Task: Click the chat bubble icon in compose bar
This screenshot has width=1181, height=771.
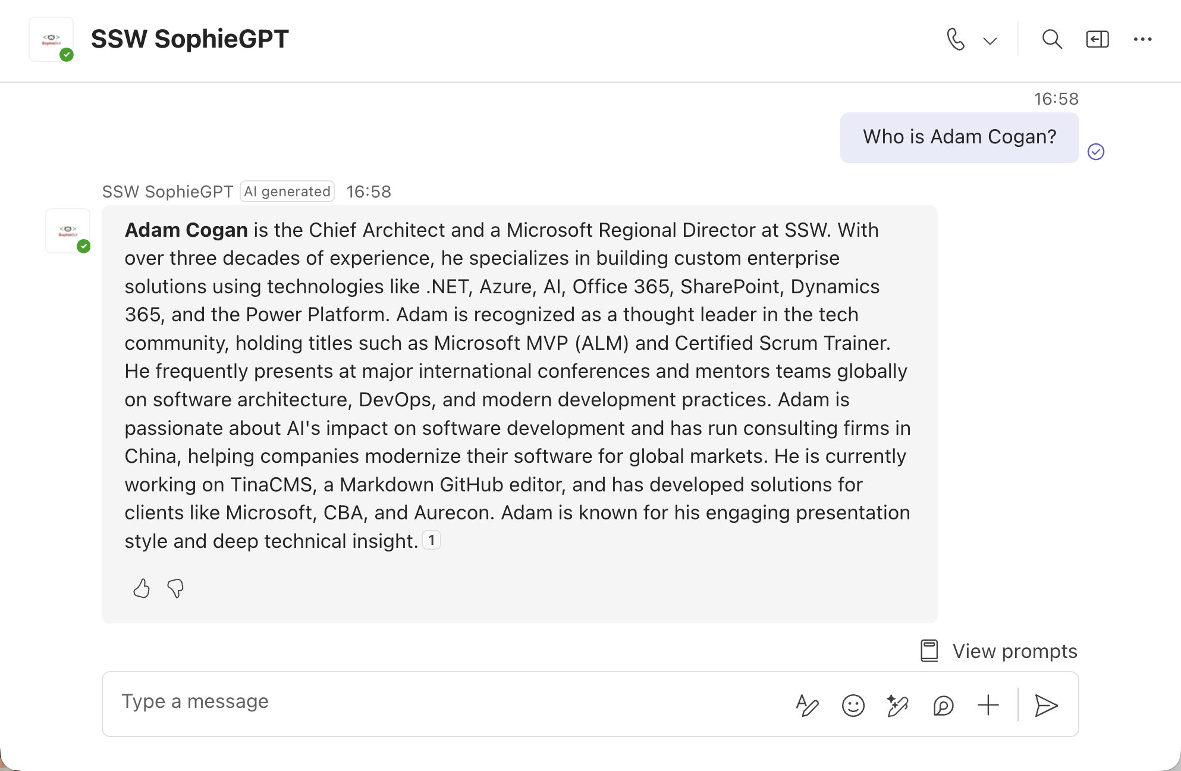Action: click(943, 706)
